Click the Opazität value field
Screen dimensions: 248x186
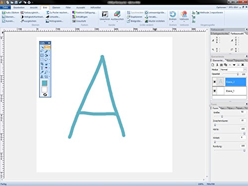click(244, 74)
